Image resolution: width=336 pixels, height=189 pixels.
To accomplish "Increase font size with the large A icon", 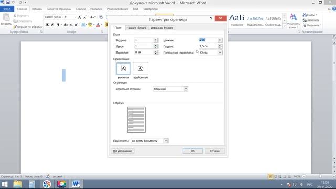I will point(80,17).
